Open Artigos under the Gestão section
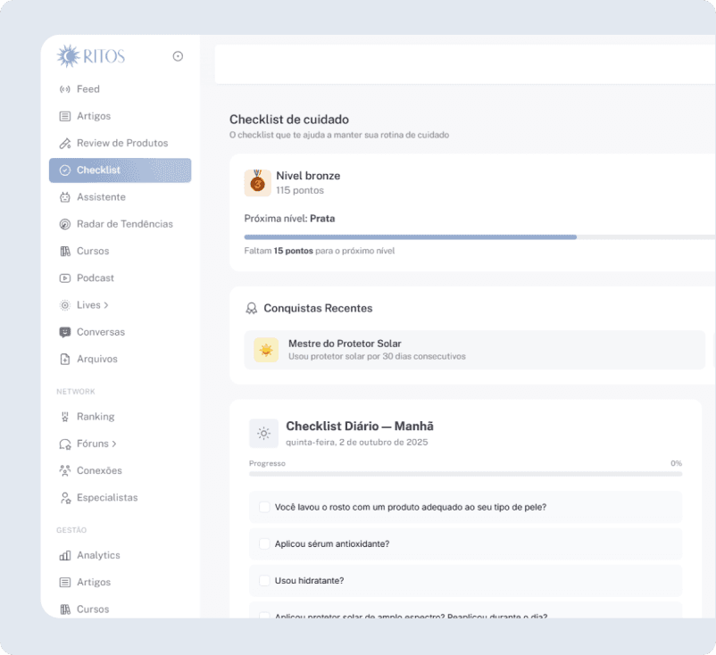The image size is (716, 655). (x=94, y=583)
